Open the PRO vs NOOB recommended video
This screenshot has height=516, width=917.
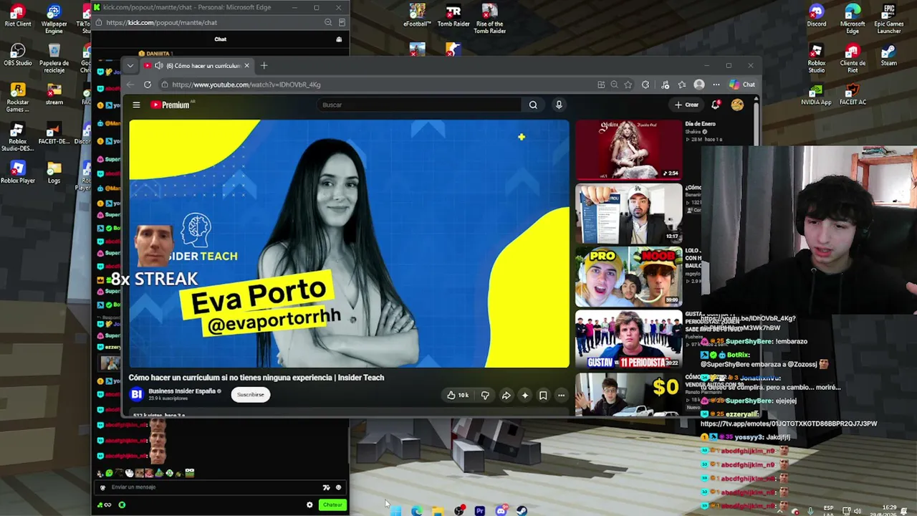click(629, 277)
